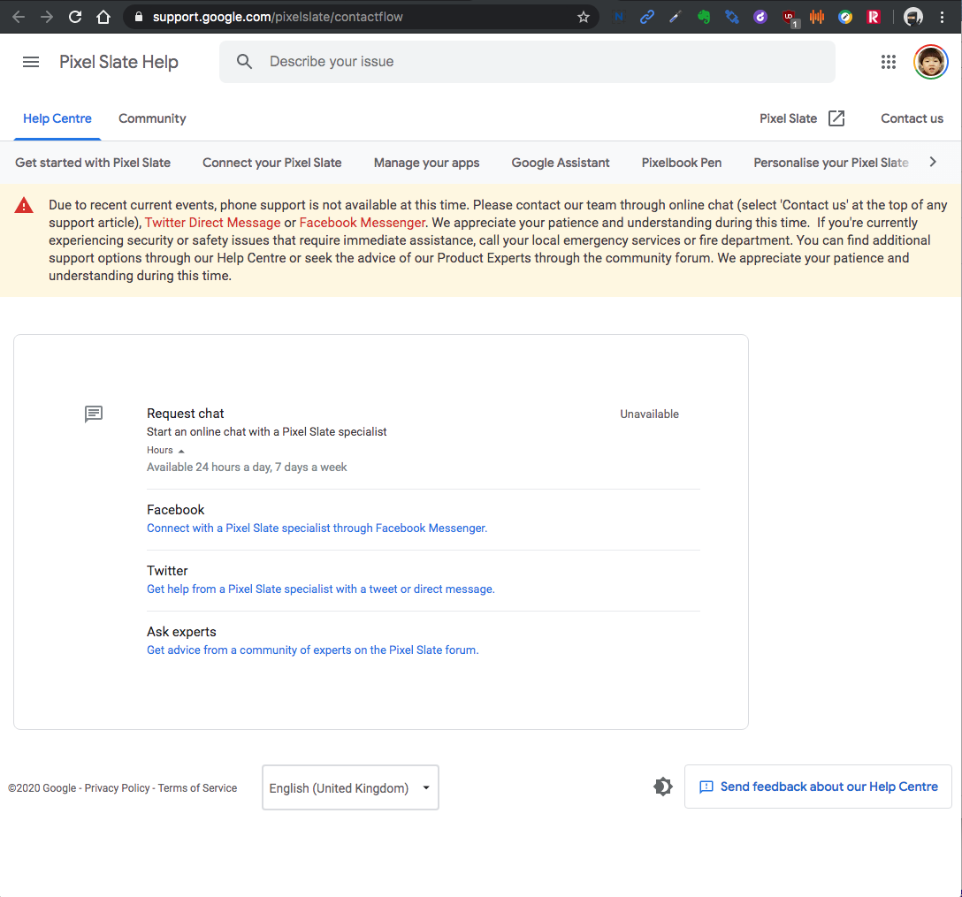Open the Chrome profile avatar
The width and height of the screenshot is (962, 897).
point(912,17)
